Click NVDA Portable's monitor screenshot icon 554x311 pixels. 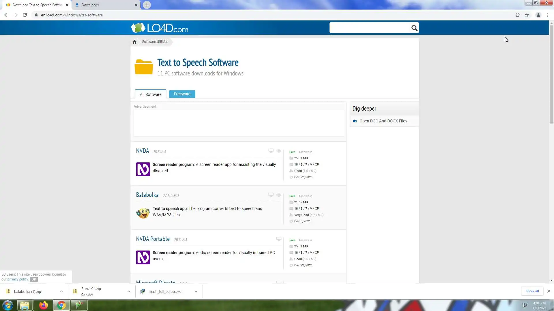[x=278, y=239]
